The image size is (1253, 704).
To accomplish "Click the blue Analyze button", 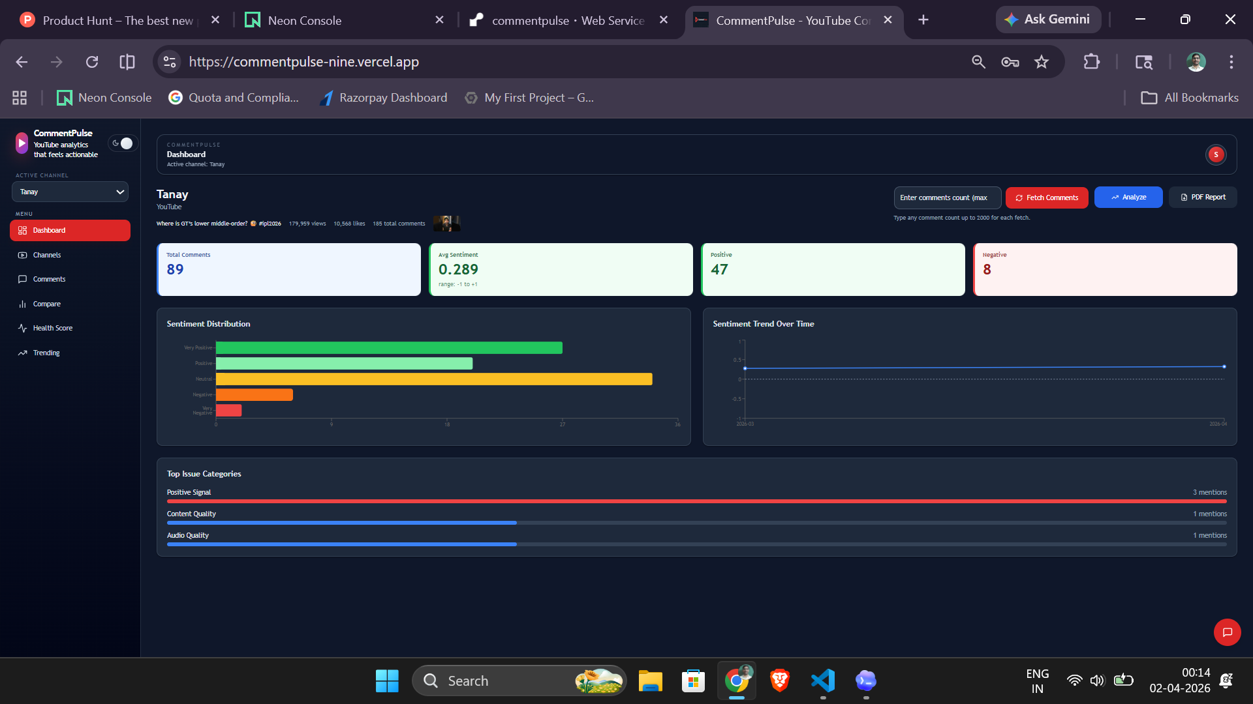I will point(1128,198).
